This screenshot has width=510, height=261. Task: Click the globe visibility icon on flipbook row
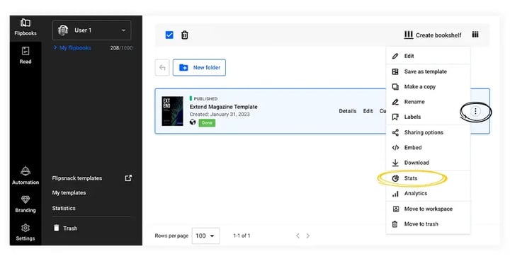tap(193, 122)
